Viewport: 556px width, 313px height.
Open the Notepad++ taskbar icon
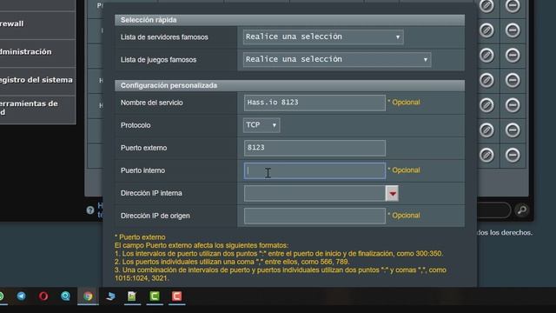(x=132, y=296)
